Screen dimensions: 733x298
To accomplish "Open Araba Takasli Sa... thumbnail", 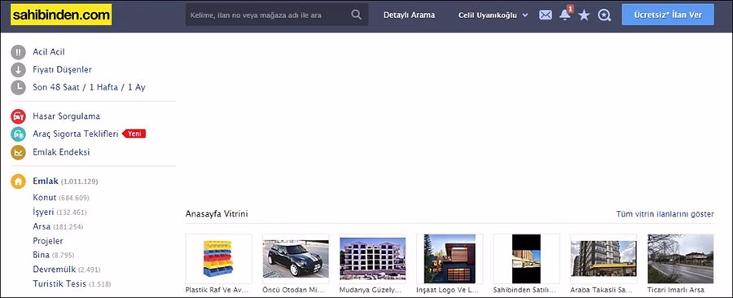I will click(x=604, y=259).
